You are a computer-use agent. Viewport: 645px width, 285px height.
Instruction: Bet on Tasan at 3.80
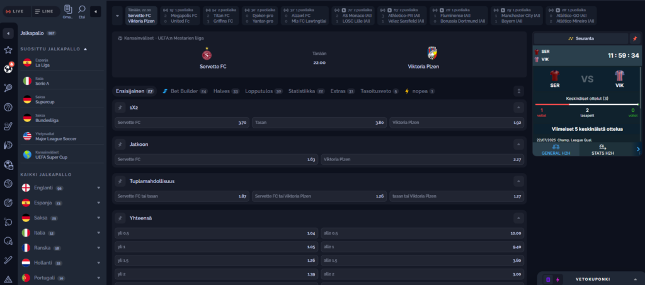[x=319, y=123]
